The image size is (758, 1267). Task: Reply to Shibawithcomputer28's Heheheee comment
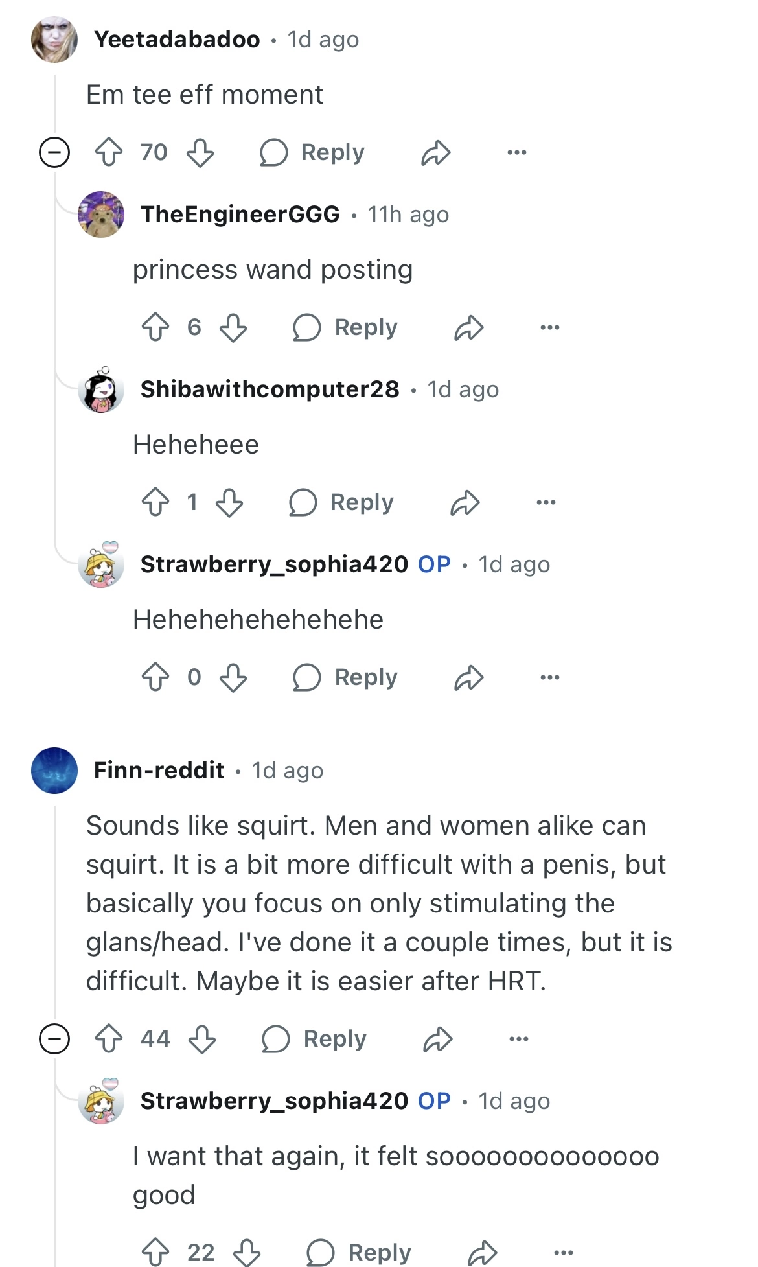tap(342, 502)
